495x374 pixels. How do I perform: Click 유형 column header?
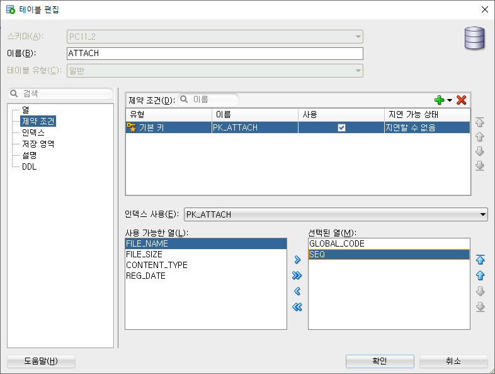point(169,114)
